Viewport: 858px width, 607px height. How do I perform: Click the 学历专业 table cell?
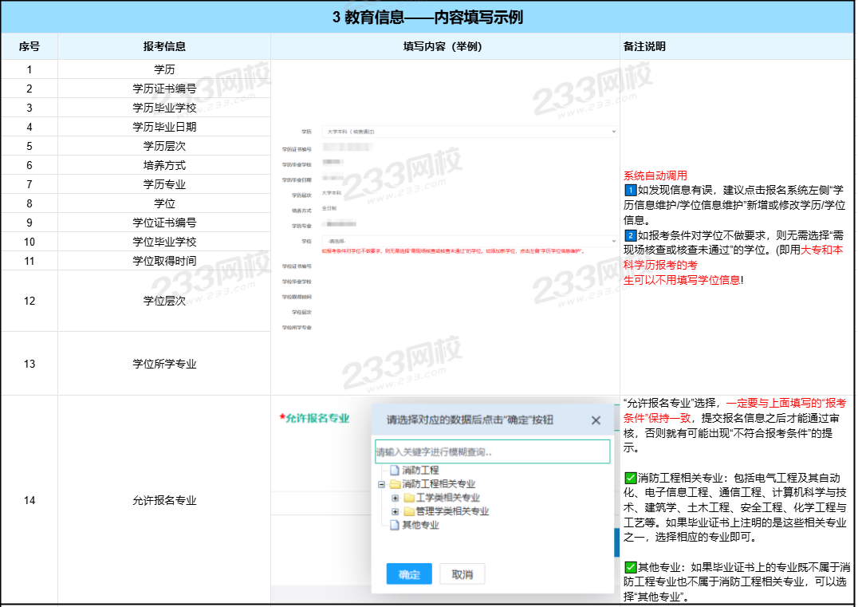click(x=164, y=184)
